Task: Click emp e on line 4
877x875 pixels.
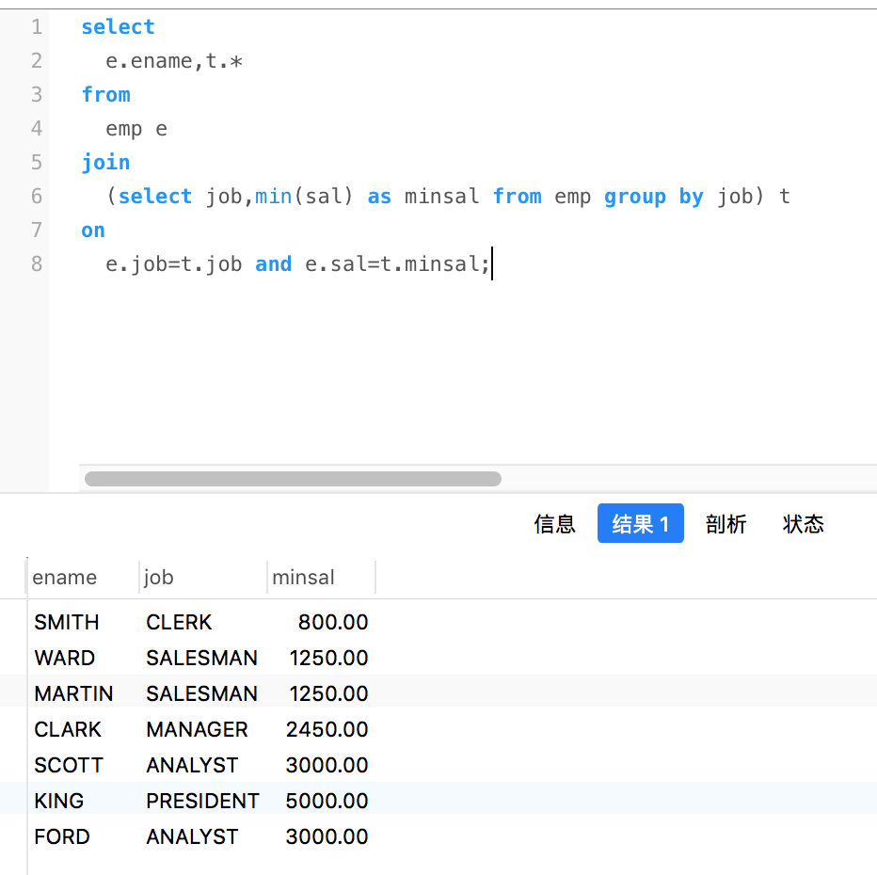Action: point(136,129)
